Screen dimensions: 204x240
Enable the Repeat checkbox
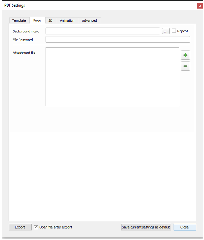pos(174,31)
